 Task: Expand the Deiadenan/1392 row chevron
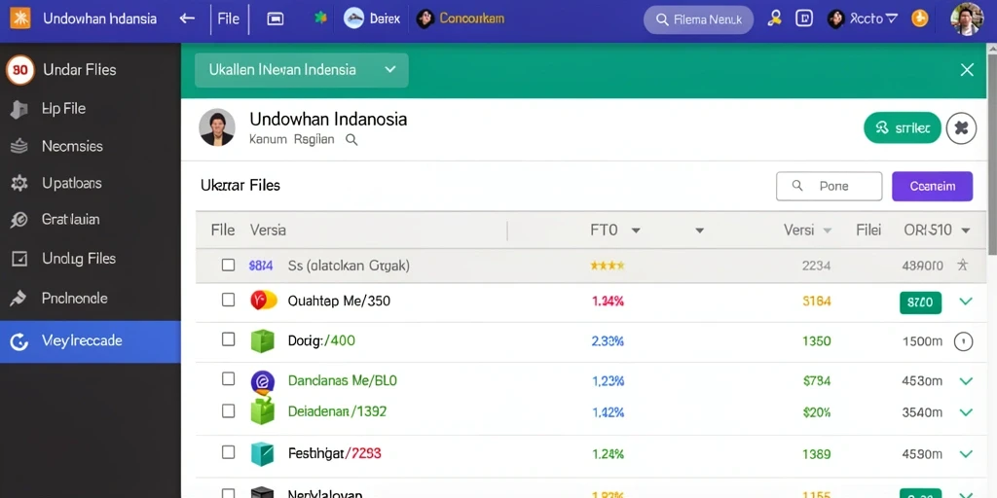(966, 412)
